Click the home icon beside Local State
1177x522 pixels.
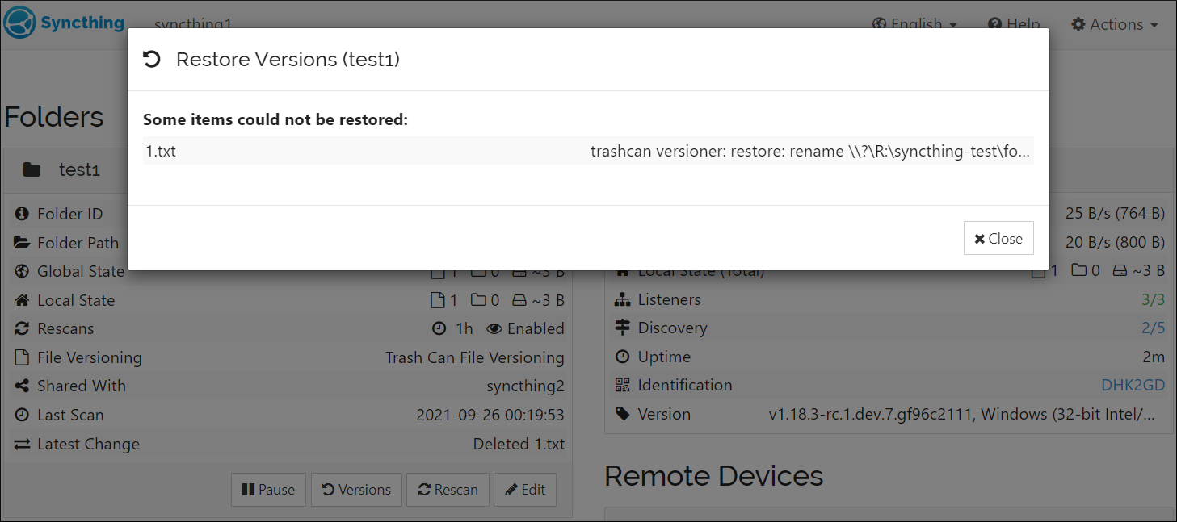click(x=21, y=299)
